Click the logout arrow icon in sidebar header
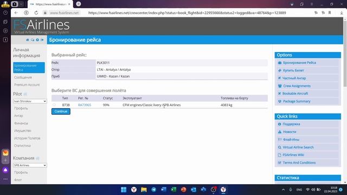The height and width of the screenshot is (195, 347). click(42, 40)
